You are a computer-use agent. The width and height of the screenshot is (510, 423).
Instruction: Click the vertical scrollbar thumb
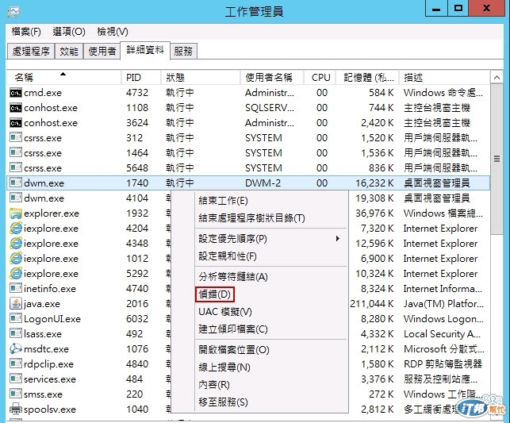(497, 159)
